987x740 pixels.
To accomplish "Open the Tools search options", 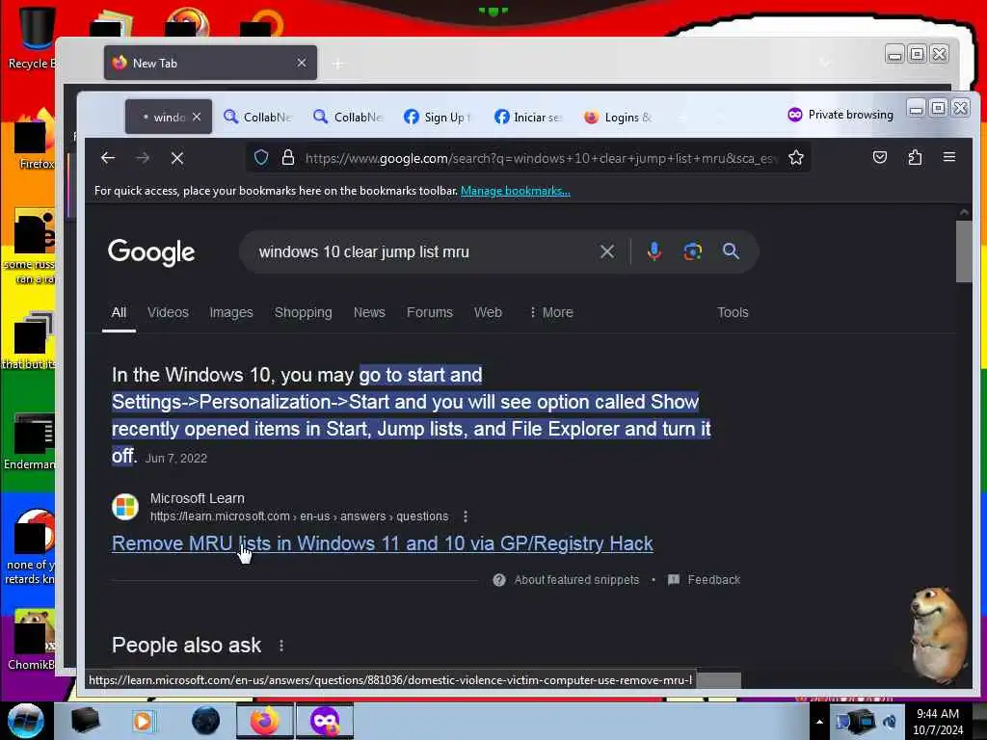I will coord(733,313).
